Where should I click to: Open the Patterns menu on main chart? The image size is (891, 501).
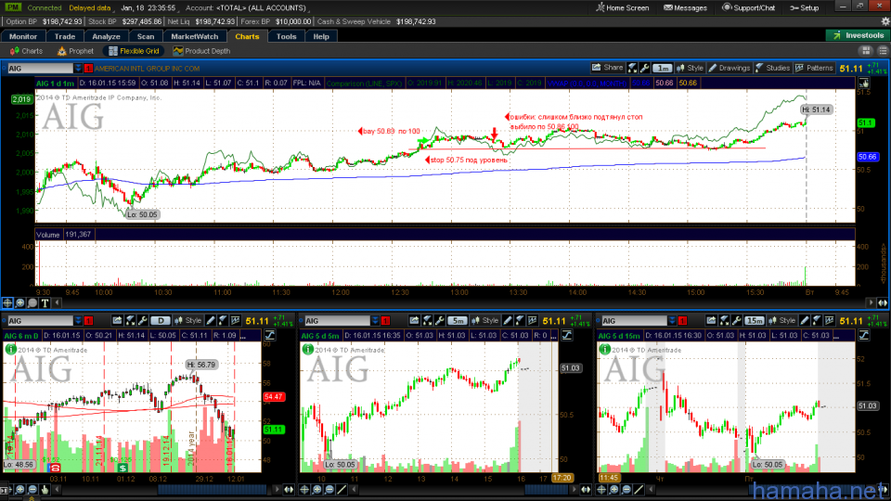coord(814,68)
